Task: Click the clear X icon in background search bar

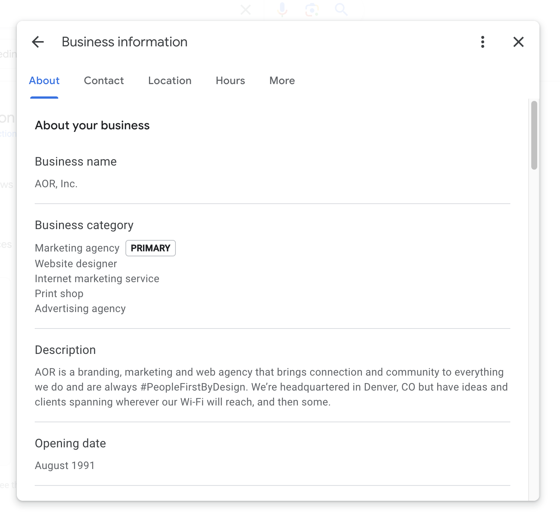Action: (x=246, y=10)
